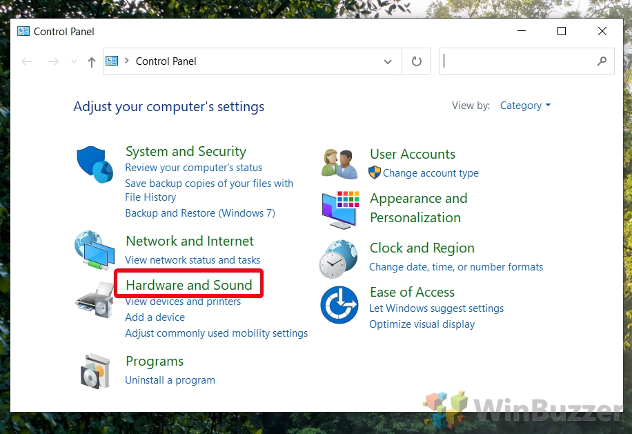
Task: Open Appearance and Personalization category
Action: (x=419, y=208)
